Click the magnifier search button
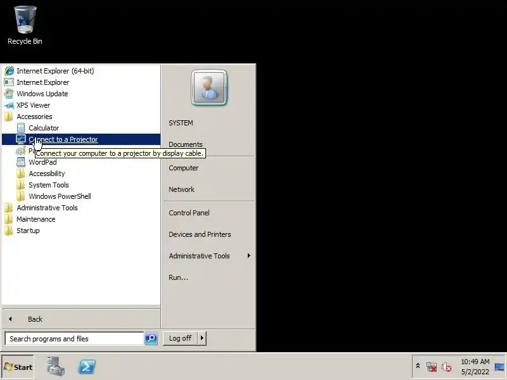This screenshot has width=507, height=380. (x=151, y=338)
